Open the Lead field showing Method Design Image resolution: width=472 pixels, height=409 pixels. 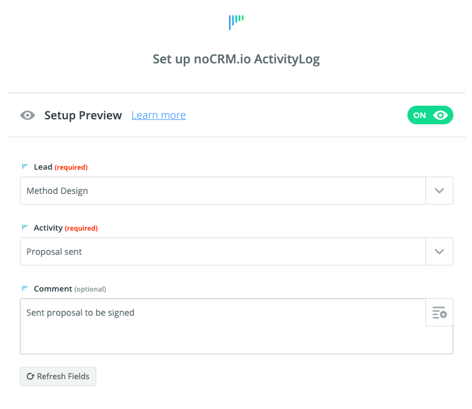point(222,191)
